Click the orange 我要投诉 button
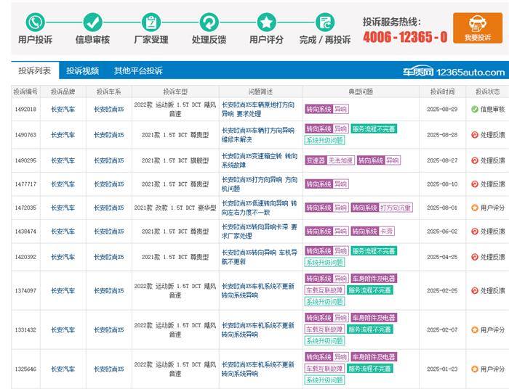 [x=478, y=28]
